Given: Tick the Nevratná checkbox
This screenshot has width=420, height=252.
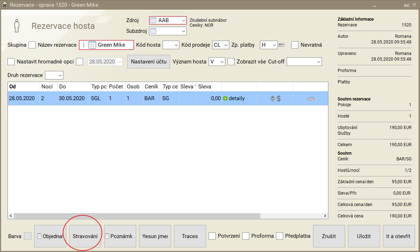Looking at the screenshot, I should click(x=295, y=45).
